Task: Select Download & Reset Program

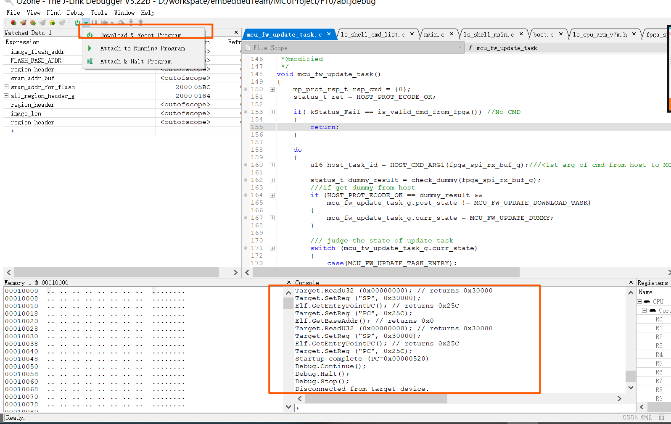Action: point(143,35)
